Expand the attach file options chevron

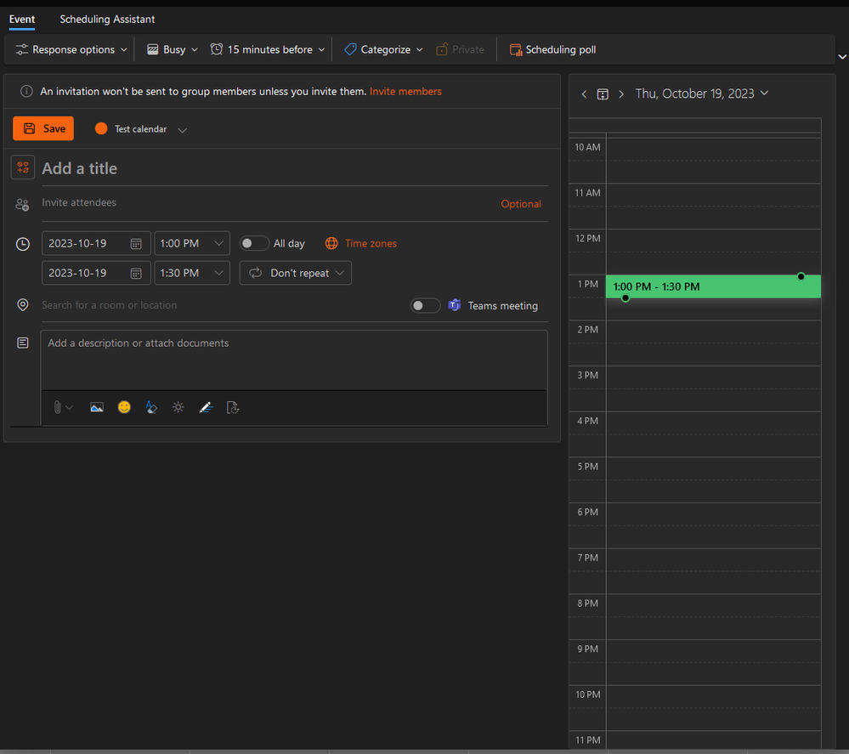point(70,408)
